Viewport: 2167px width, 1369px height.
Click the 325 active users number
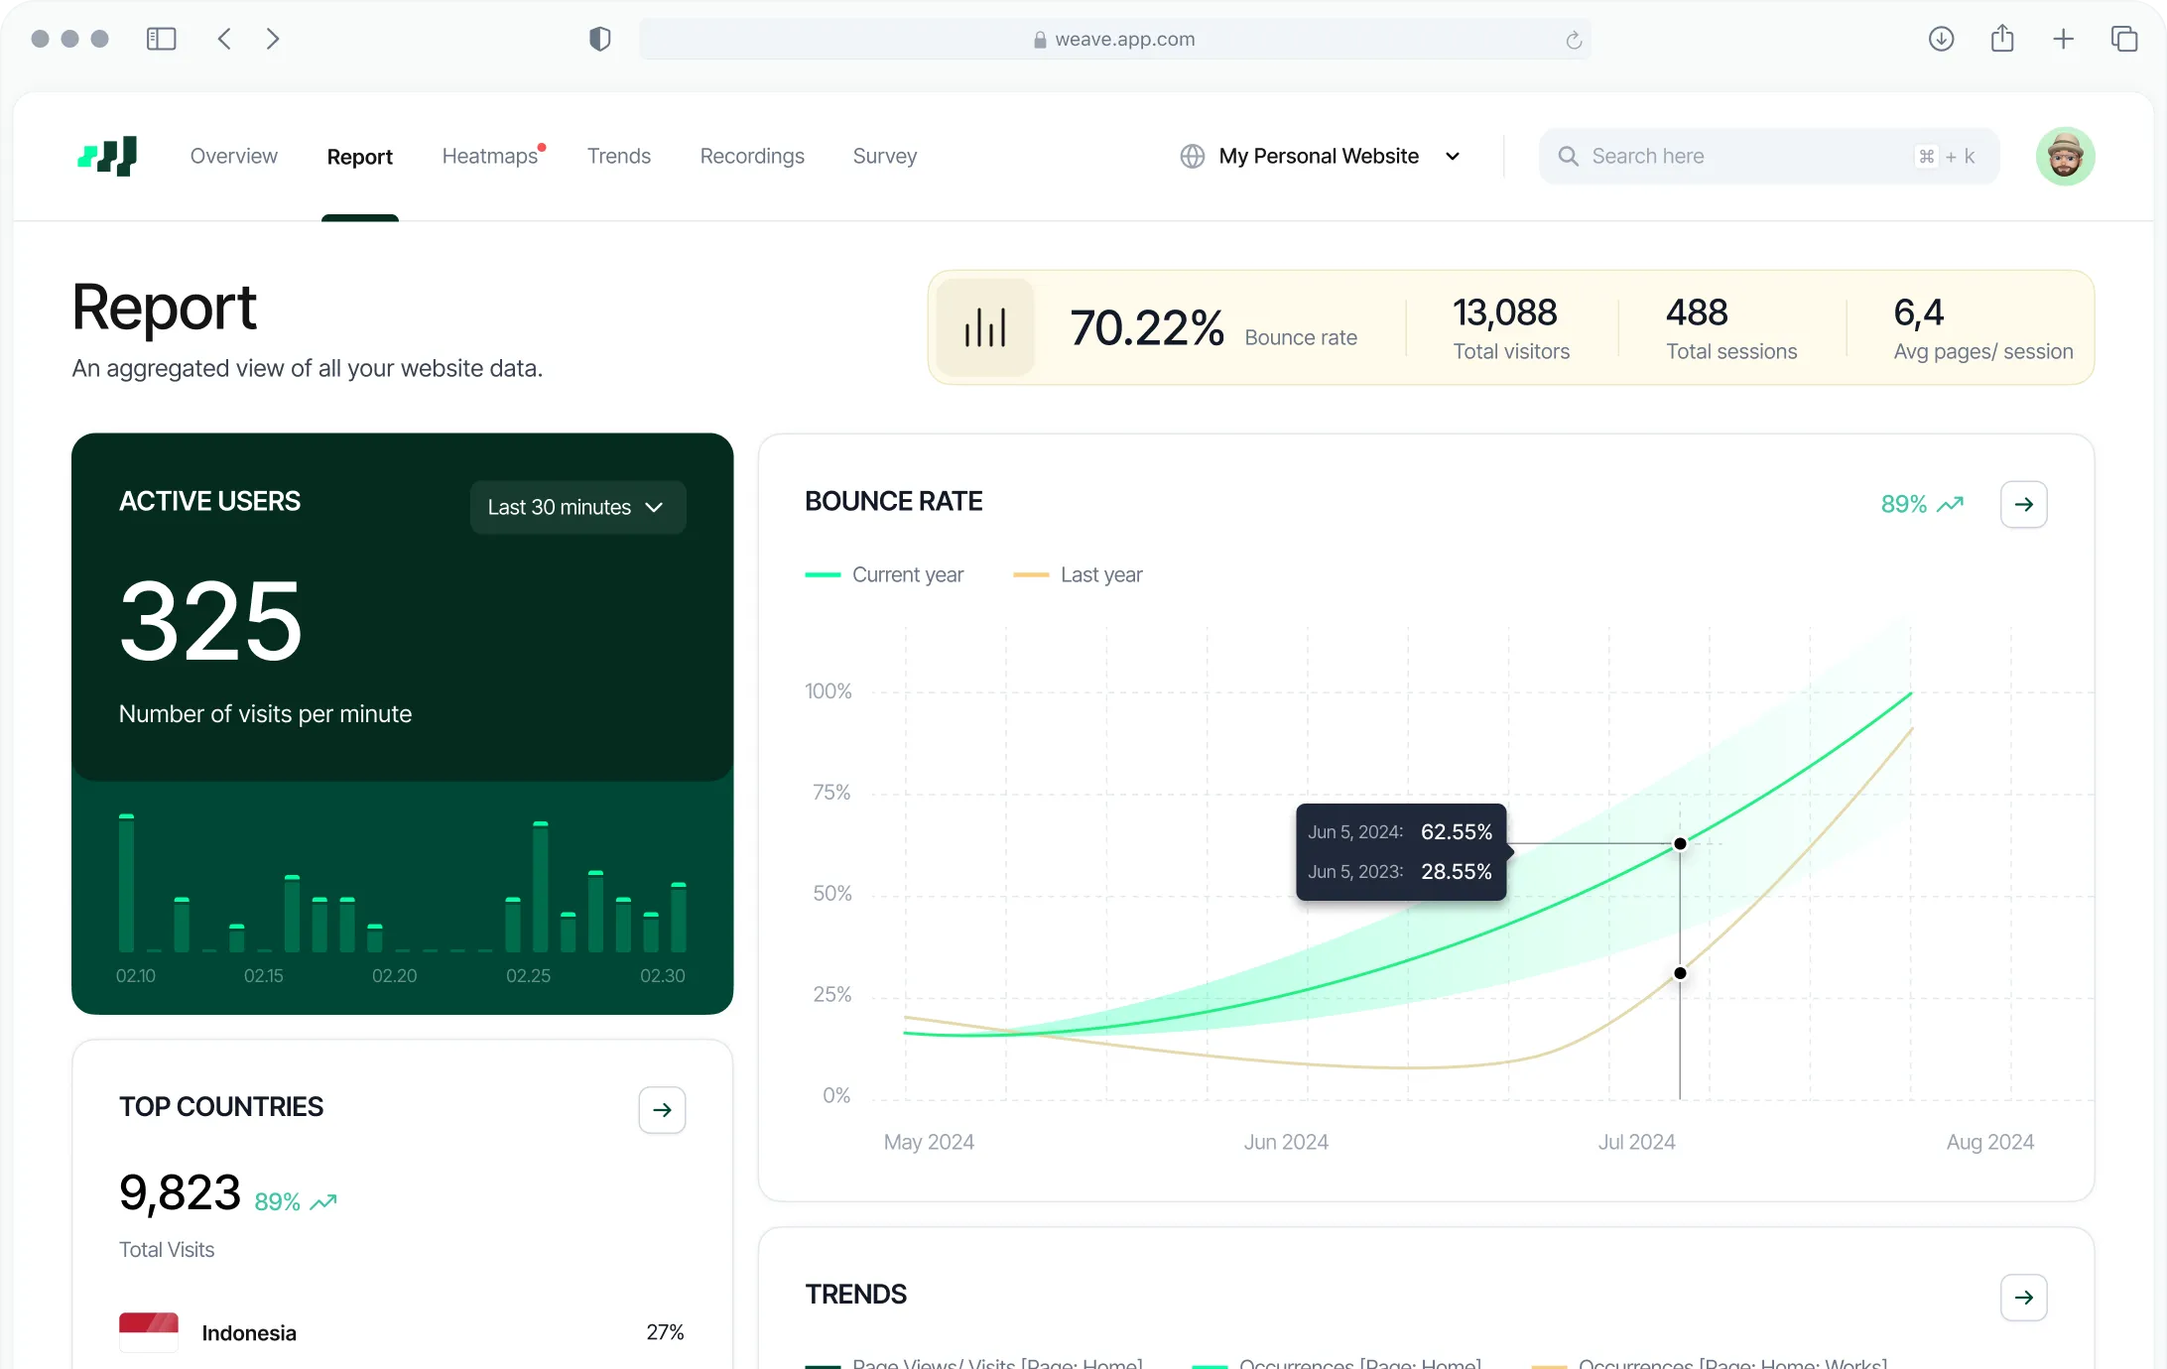[x=210, y=621]
